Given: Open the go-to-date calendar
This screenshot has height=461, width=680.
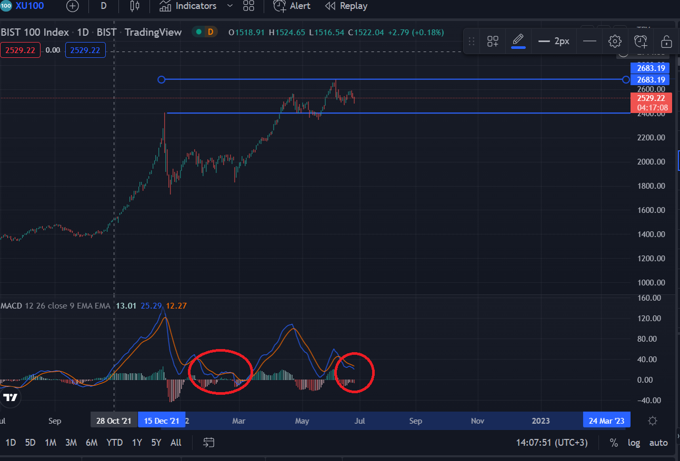Looking at the screenshot, I should click(209, 443).
